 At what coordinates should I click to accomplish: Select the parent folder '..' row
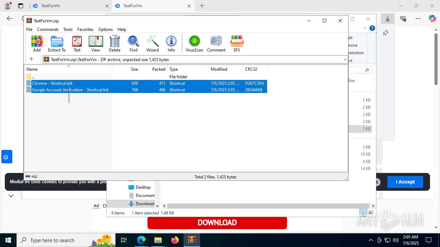pos(146,77)
